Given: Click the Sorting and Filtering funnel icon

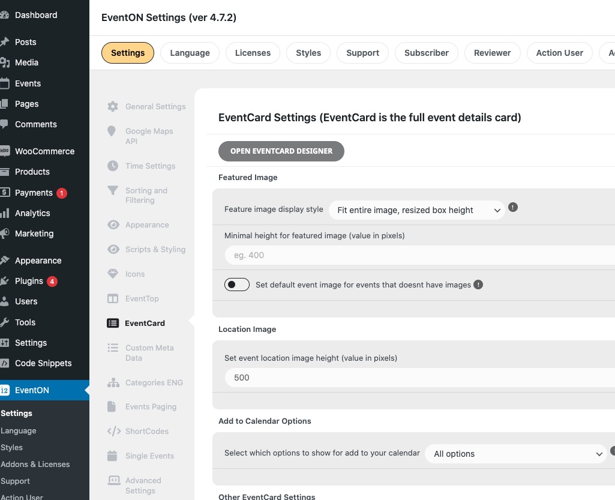Looking at the screenshot, I should click(x=113, y=190).
